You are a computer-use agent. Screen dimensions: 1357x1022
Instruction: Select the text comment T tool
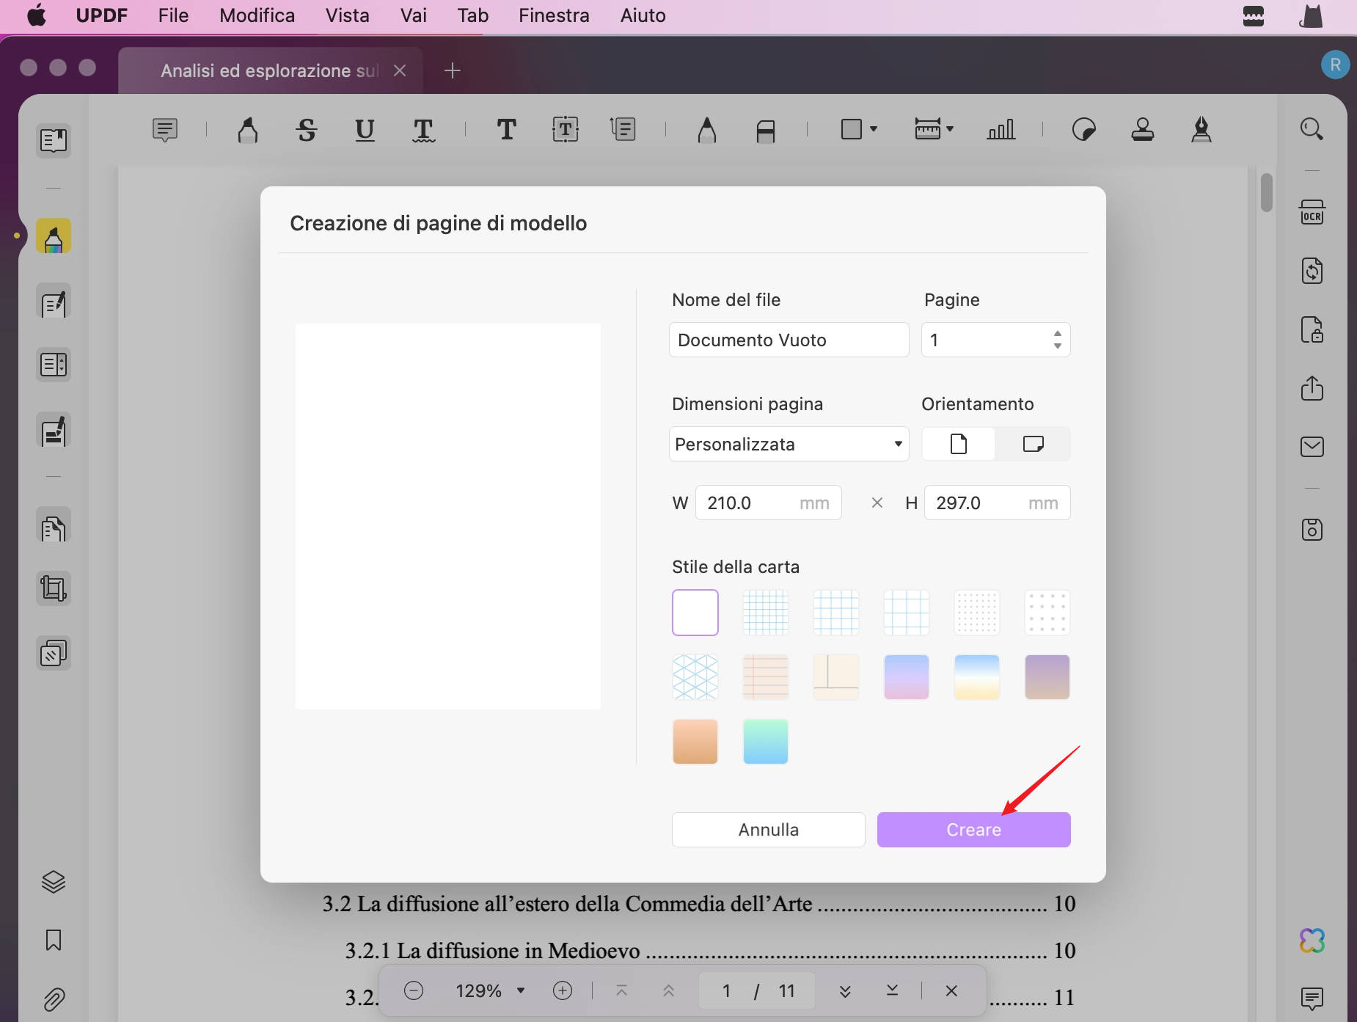point(506,130)
